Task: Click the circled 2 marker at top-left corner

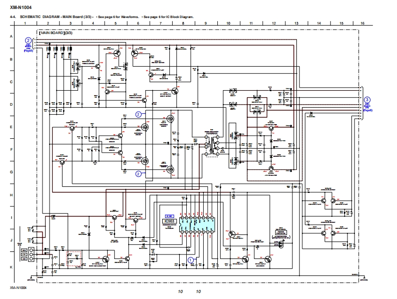Action: coord(29,40)
